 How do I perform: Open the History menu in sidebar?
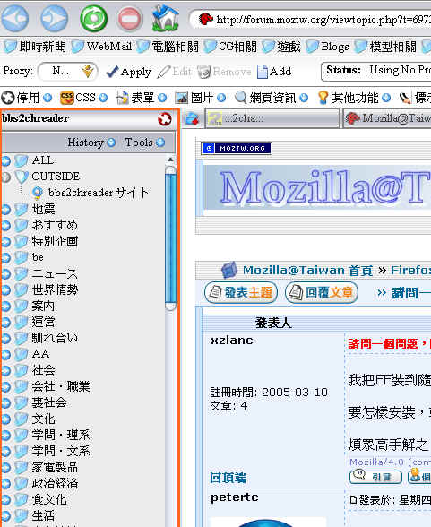91,143
